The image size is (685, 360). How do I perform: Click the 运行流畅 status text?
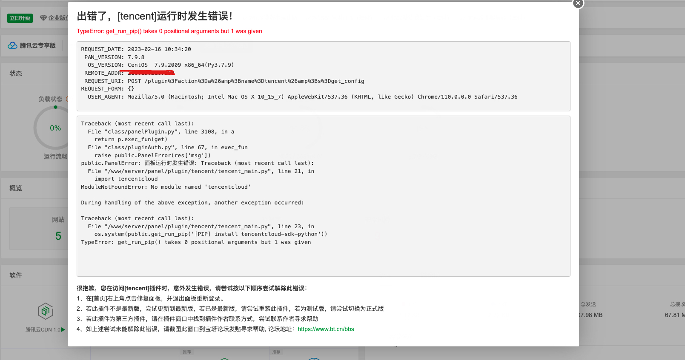56,156
